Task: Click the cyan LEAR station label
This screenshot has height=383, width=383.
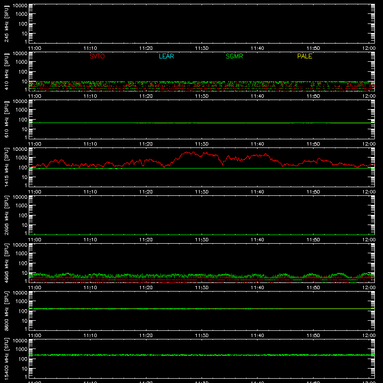Action: pyautogui.click(x=166, y=56)
